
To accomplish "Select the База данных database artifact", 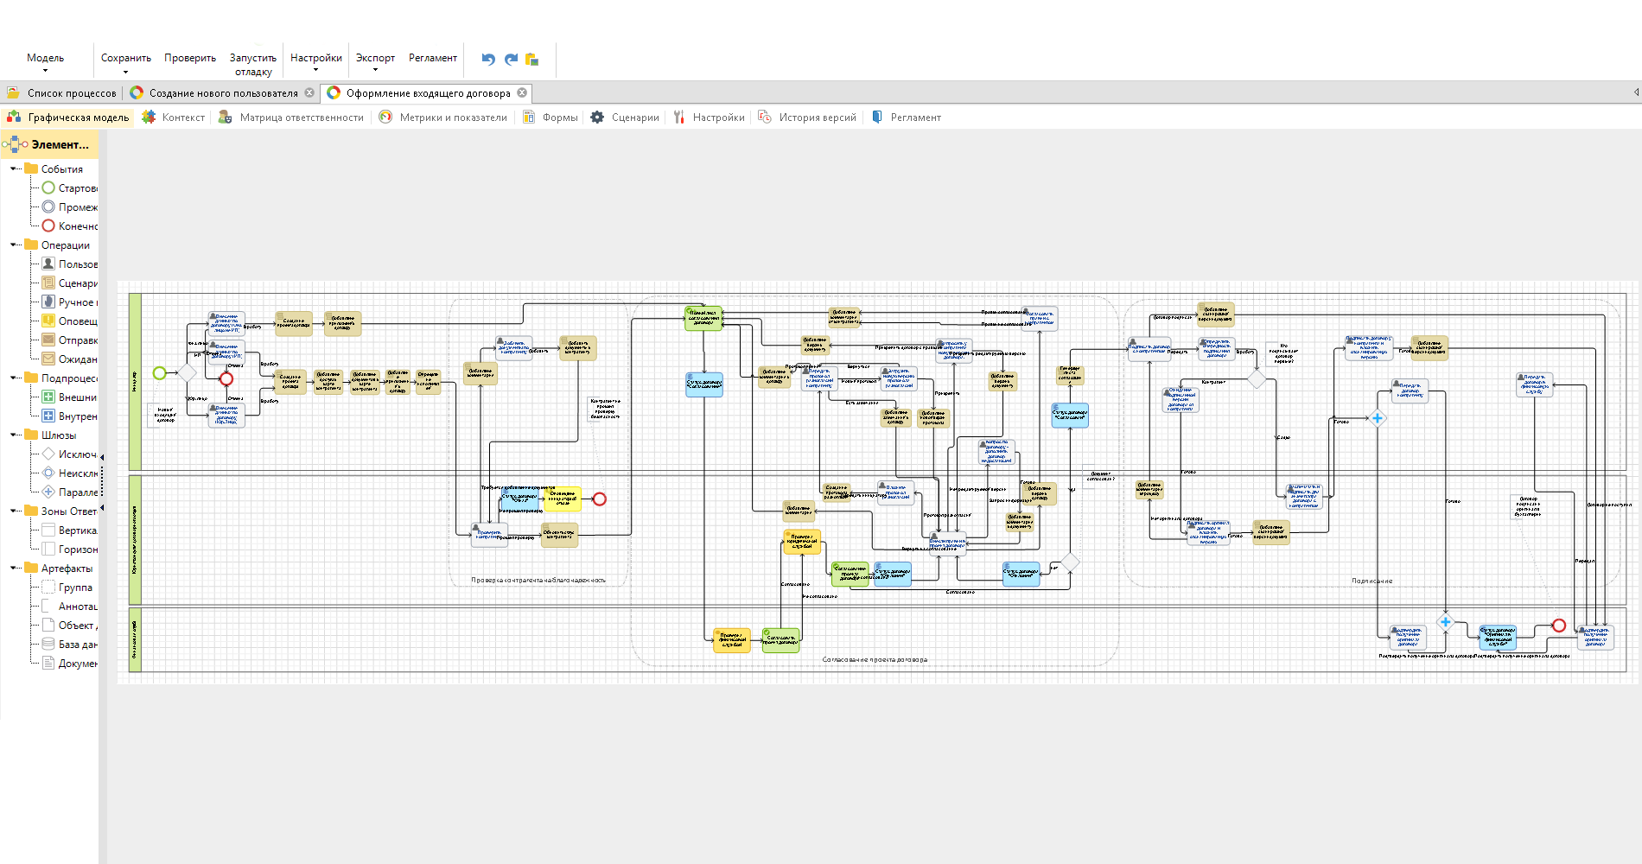I will coord(69,644).
